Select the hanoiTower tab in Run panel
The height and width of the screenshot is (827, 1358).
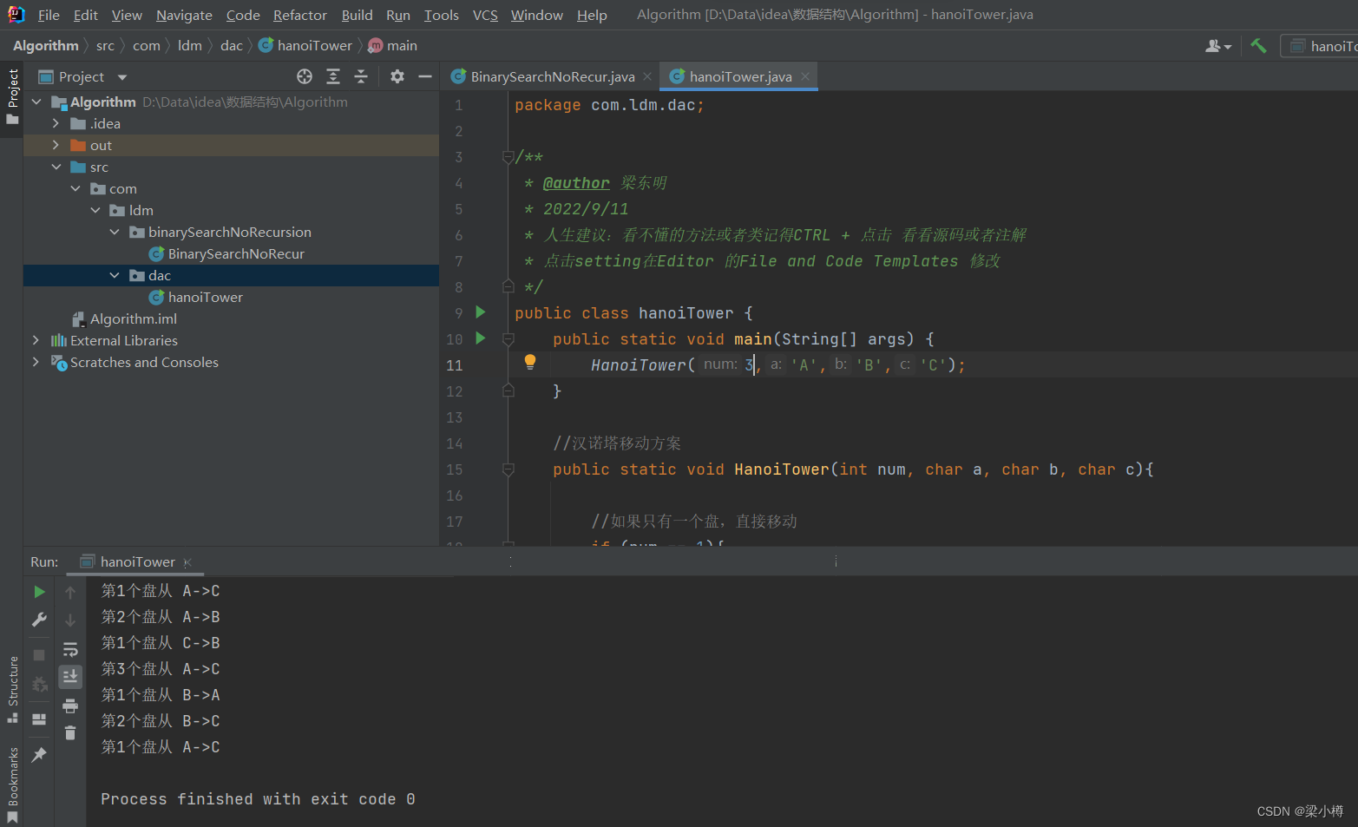click(x=137, y=561)
